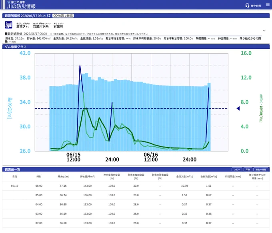Screen dimensions: 272x233
Task: Click the dam station type icon
Action: click(8, 25)
